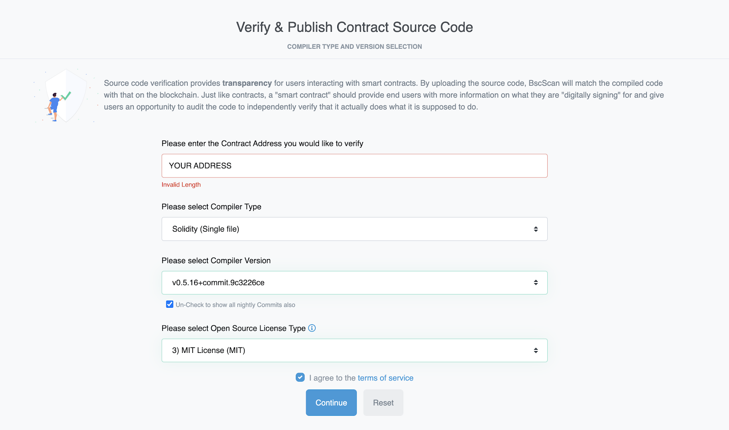Screen dimensions: 729x430
Task: Open the Solidity (Single file) compiler type dropdown
Action: pos(354,229)
